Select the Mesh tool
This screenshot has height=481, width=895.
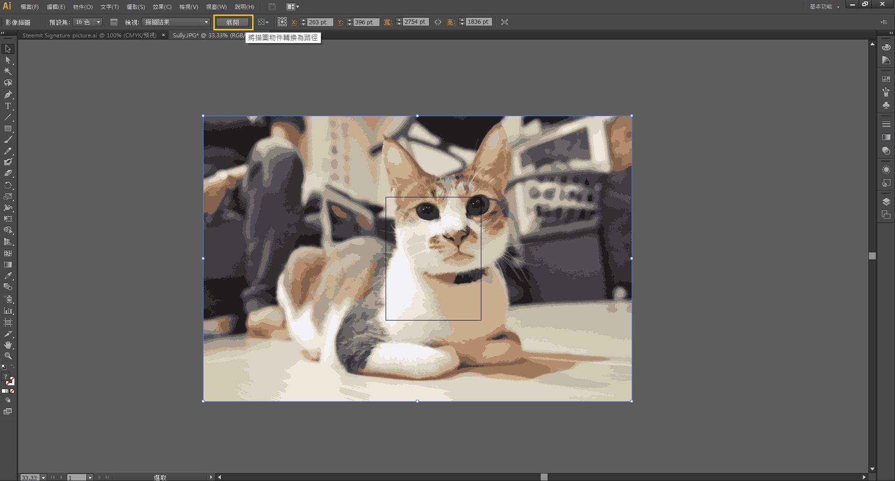click(x=8, y=253)
